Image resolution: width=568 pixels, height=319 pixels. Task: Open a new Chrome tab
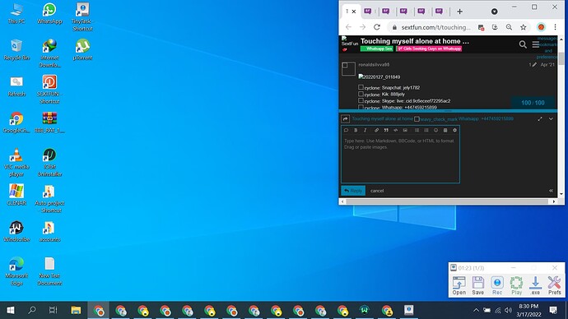(459, 12)
